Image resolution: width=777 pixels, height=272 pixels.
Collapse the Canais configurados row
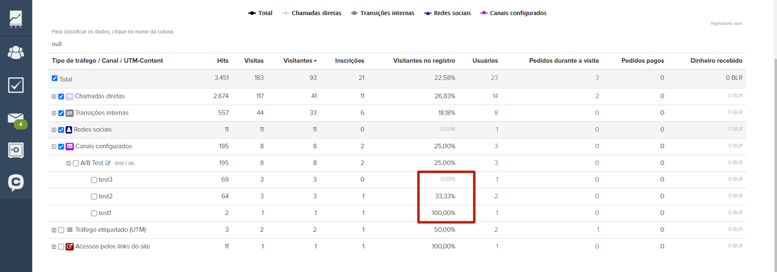pyautogui.click(x=54, y=146)
